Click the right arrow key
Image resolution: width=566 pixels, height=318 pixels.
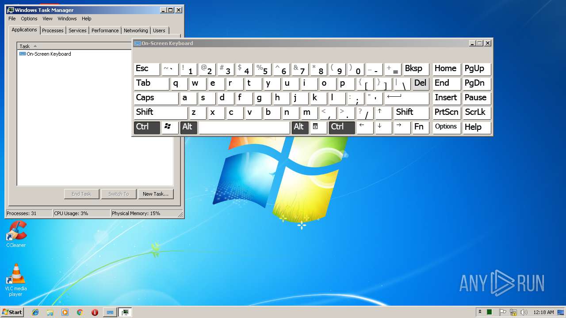point(402,127)
